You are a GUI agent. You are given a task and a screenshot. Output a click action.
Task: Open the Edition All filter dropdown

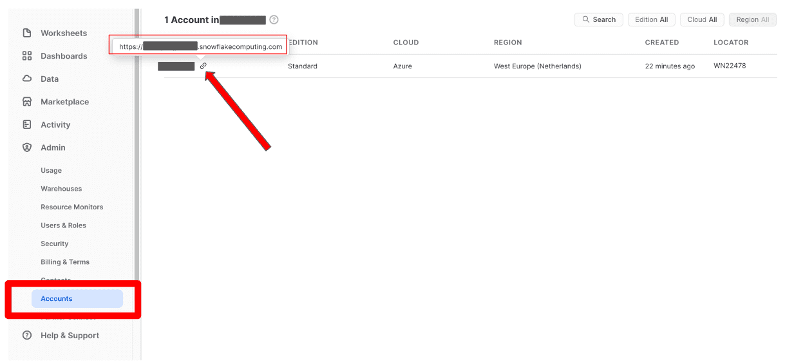click(x=651, y=20)
